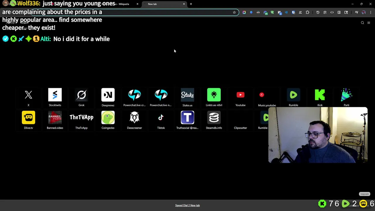Open the X speed dial tile
The image size is (375, 211).
pos(28,98)
